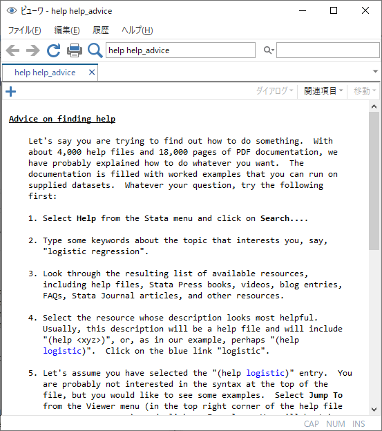Click the Print icon in toolbar
382x431 pixels.
[x=75, y=50]
